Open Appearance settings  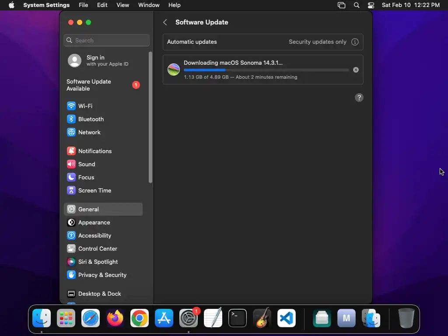103,223
